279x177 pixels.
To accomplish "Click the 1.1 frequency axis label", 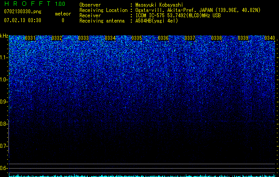I will coord(4,58).
